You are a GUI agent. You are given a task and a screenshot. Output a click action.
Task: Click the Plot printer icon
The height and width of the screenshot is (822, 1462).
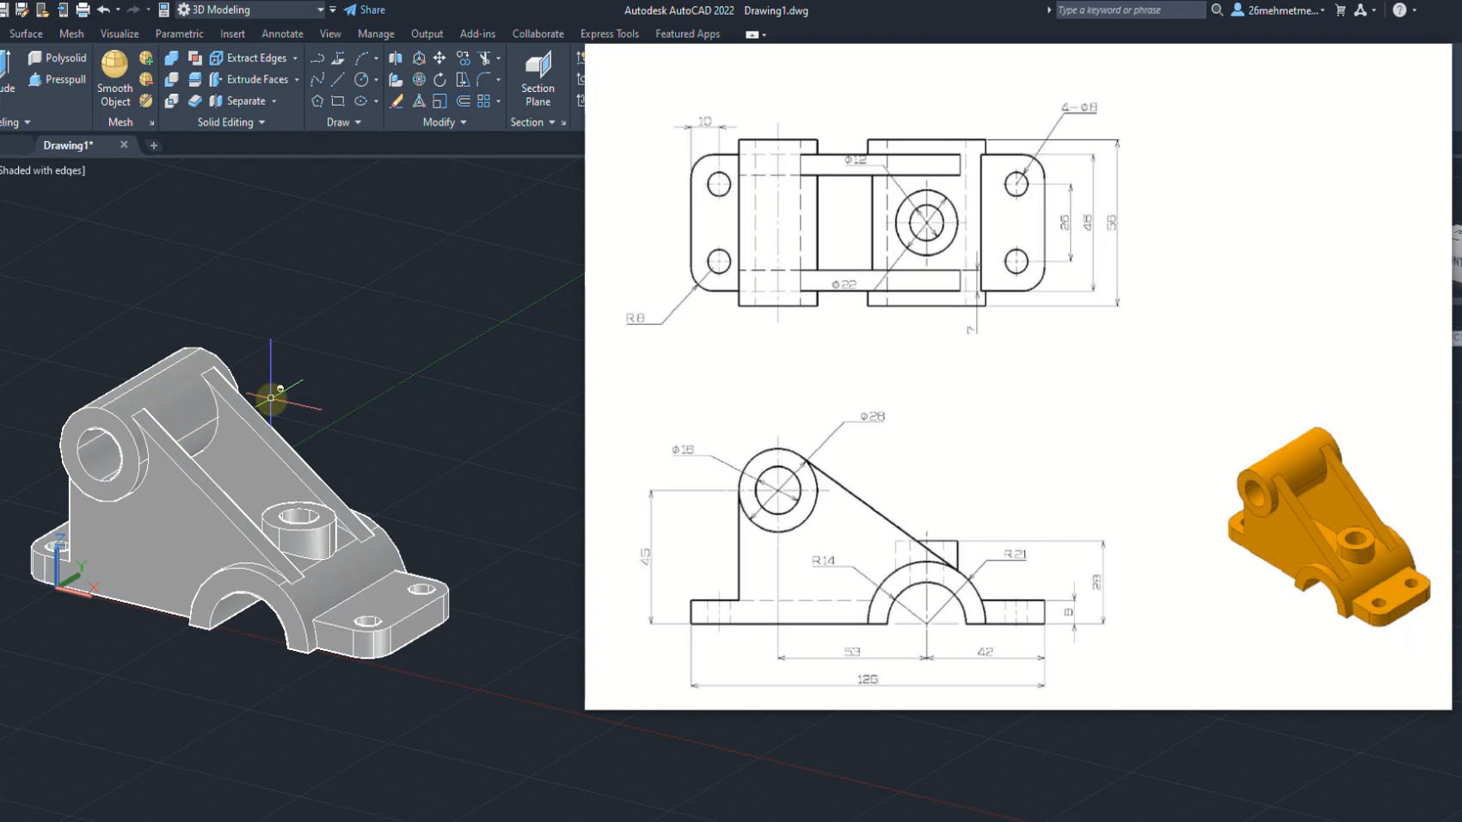[83, 10]
